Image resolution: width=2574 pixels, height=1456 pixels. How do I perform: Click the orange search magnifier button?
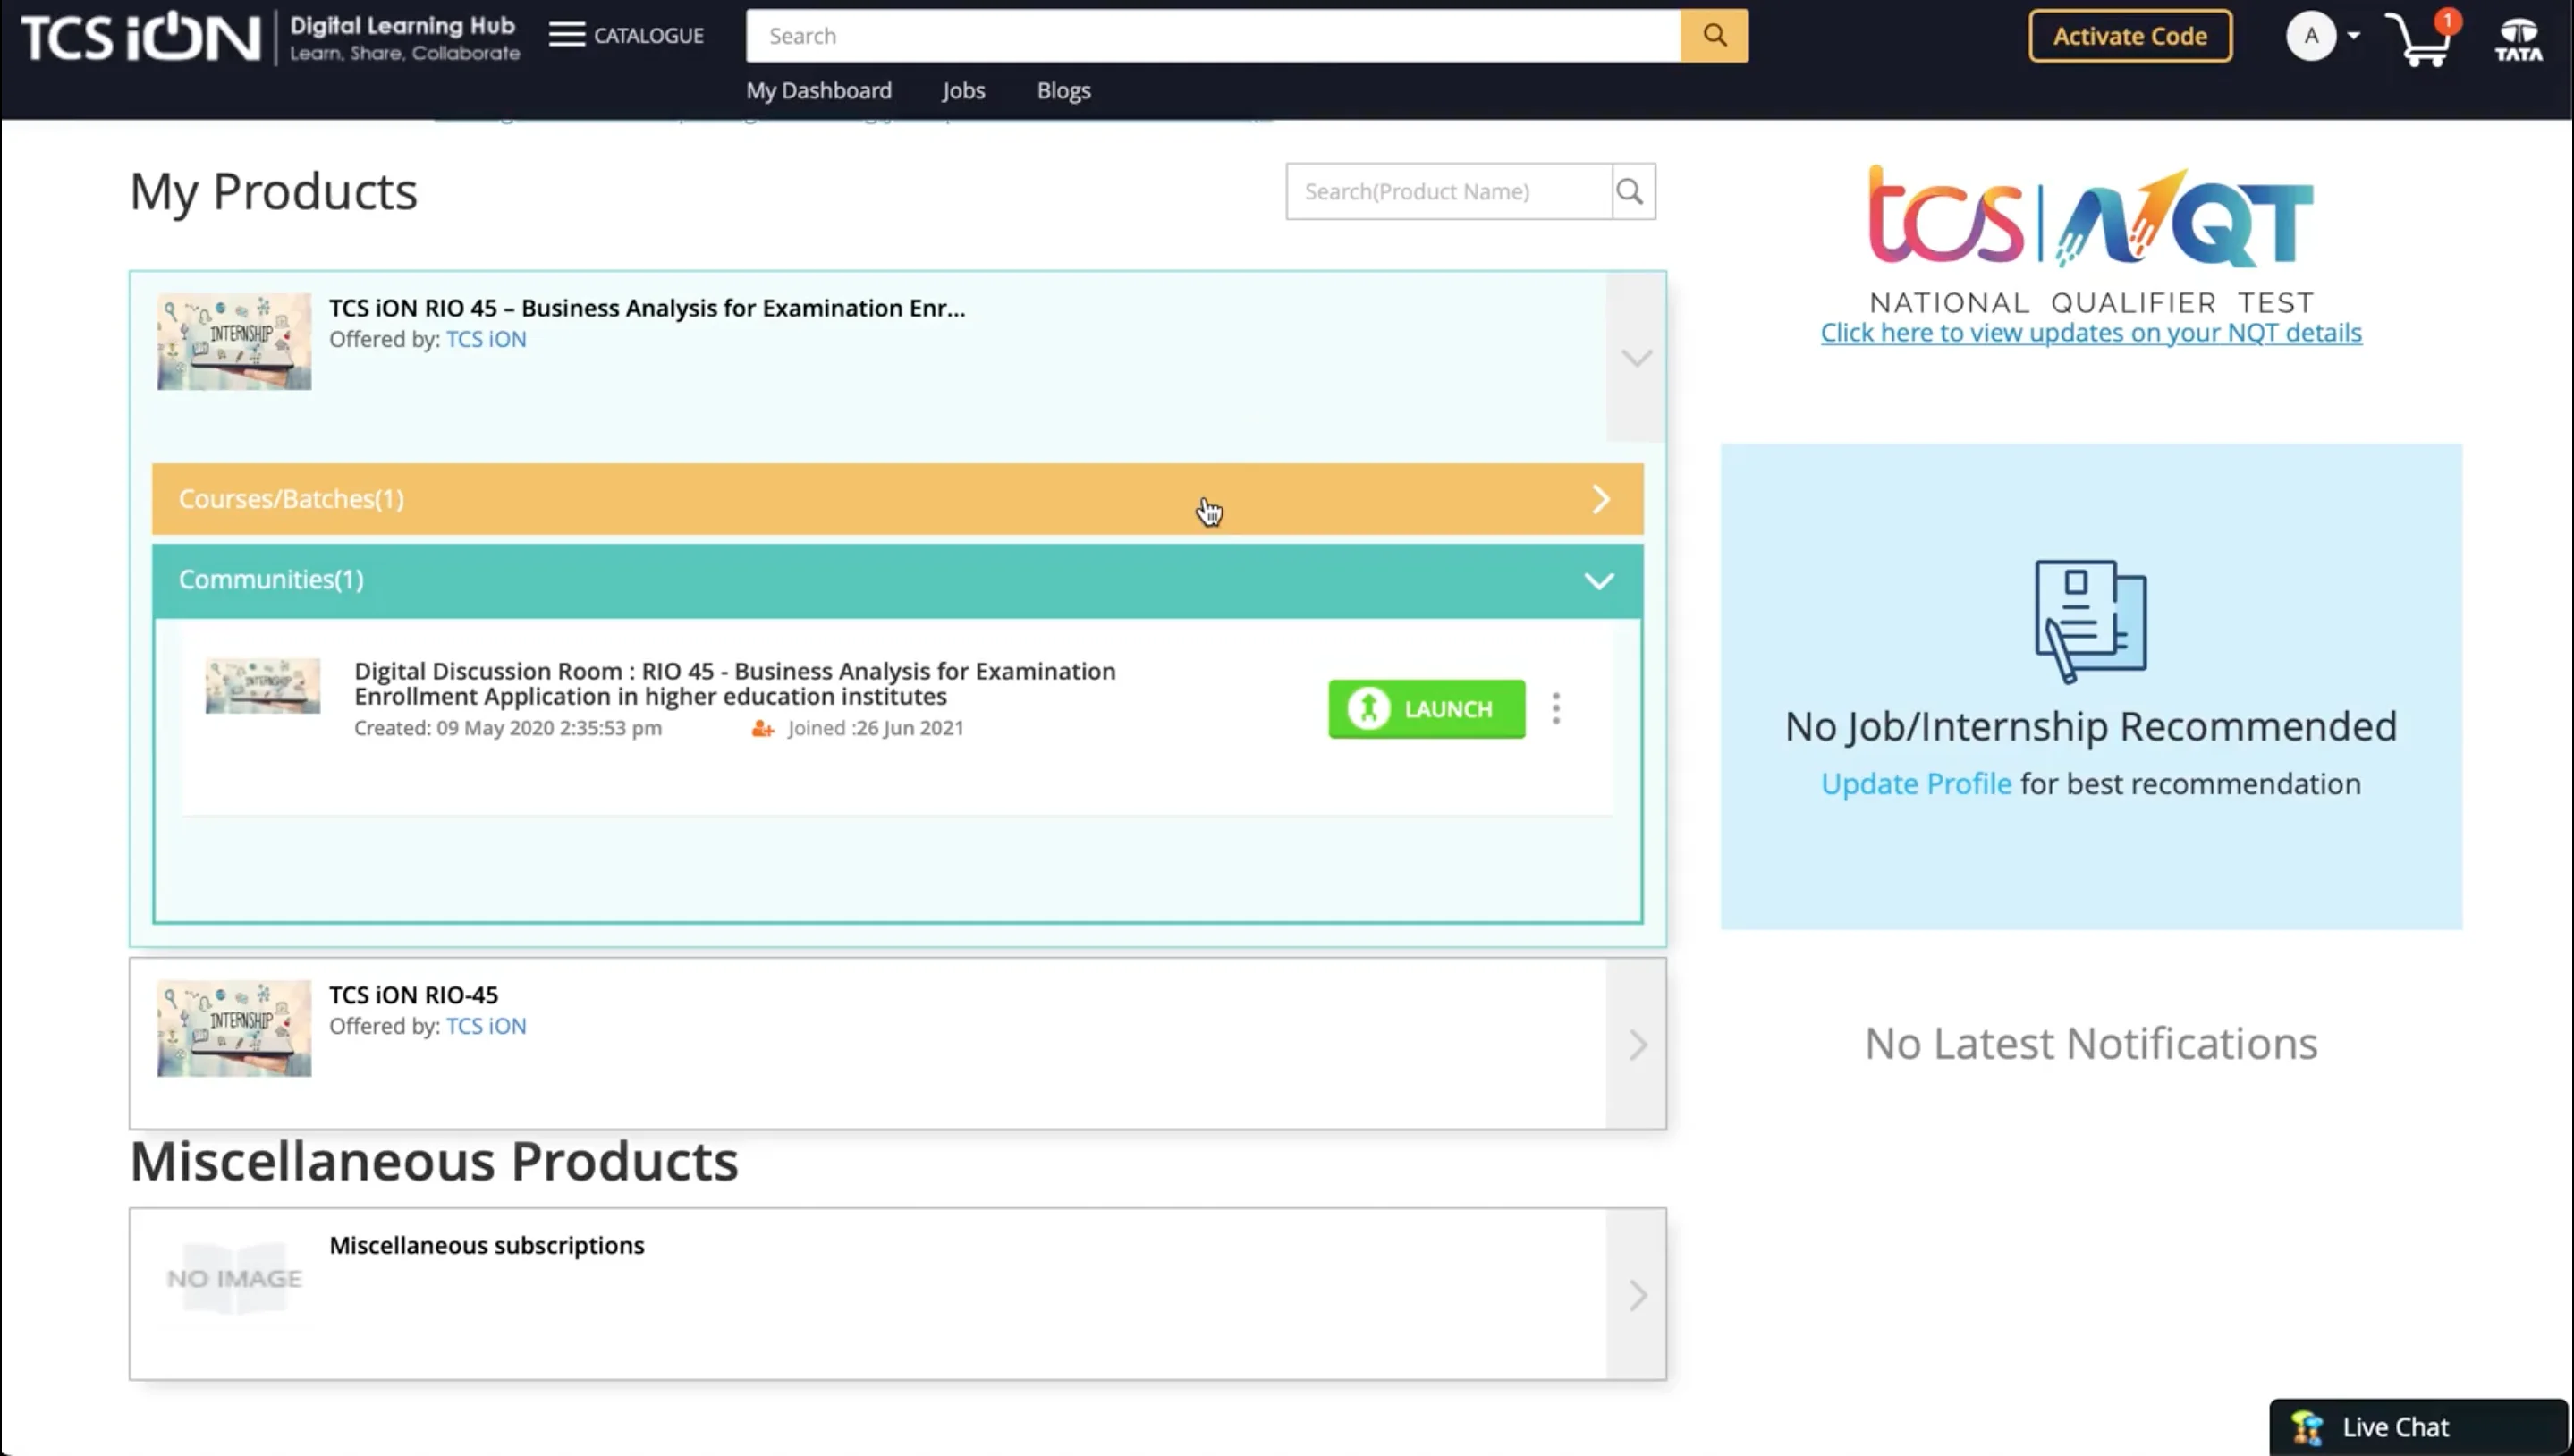point(1714,36)
